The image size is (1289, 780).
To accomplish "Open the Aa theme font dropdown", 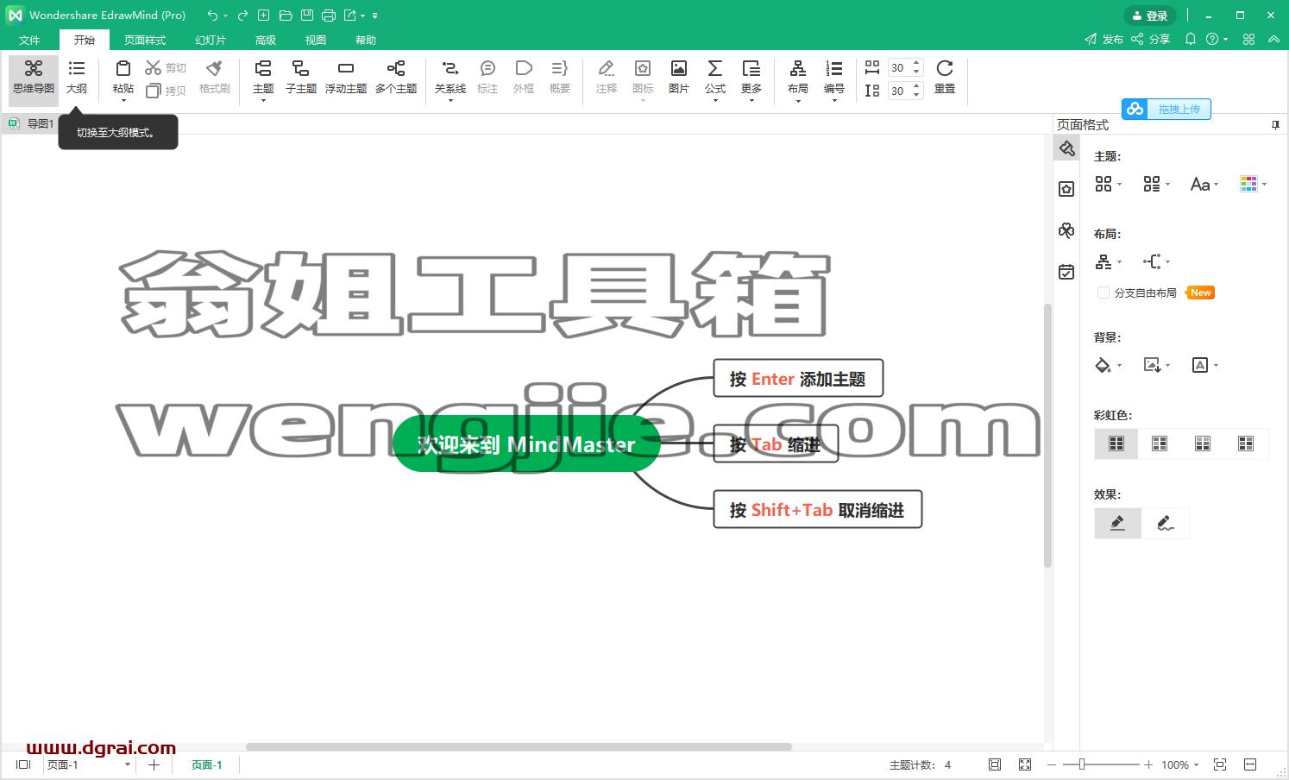I will [1204, 184].
